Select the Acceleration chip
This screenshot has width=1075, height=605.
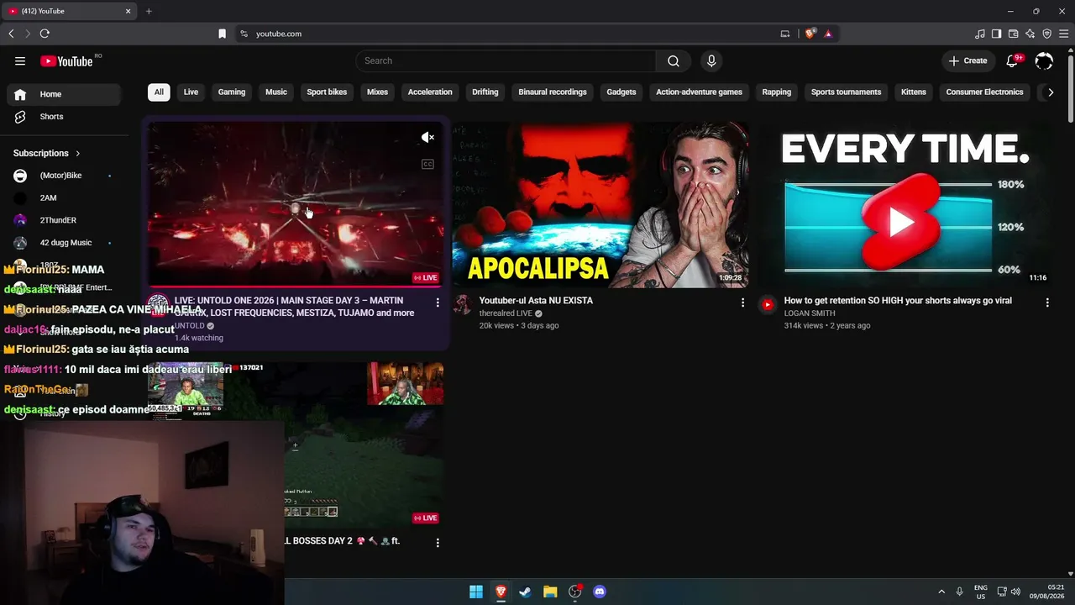[x=430, y=92]
